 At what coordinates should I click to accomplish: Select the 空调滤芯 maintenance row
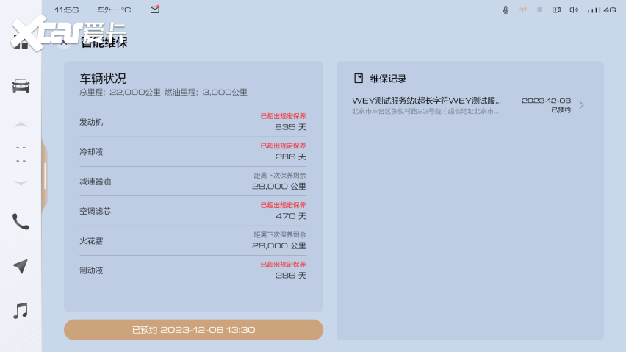click(193, 211)
